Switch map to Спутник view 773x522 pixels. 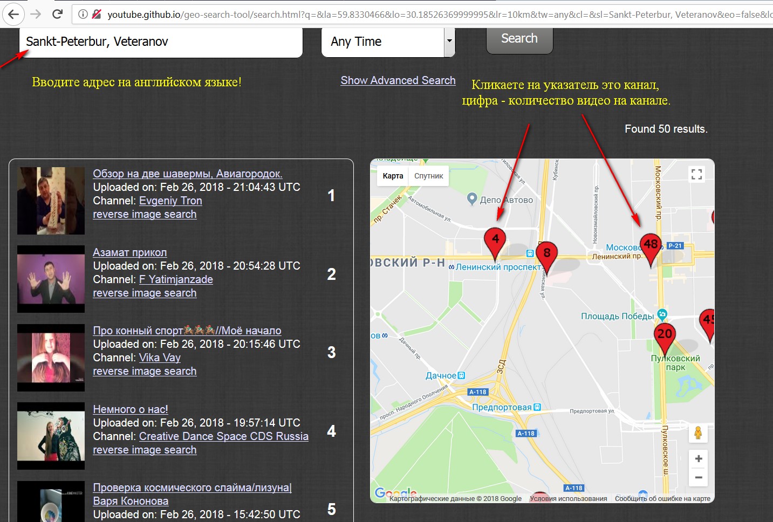tap(428, 176)
